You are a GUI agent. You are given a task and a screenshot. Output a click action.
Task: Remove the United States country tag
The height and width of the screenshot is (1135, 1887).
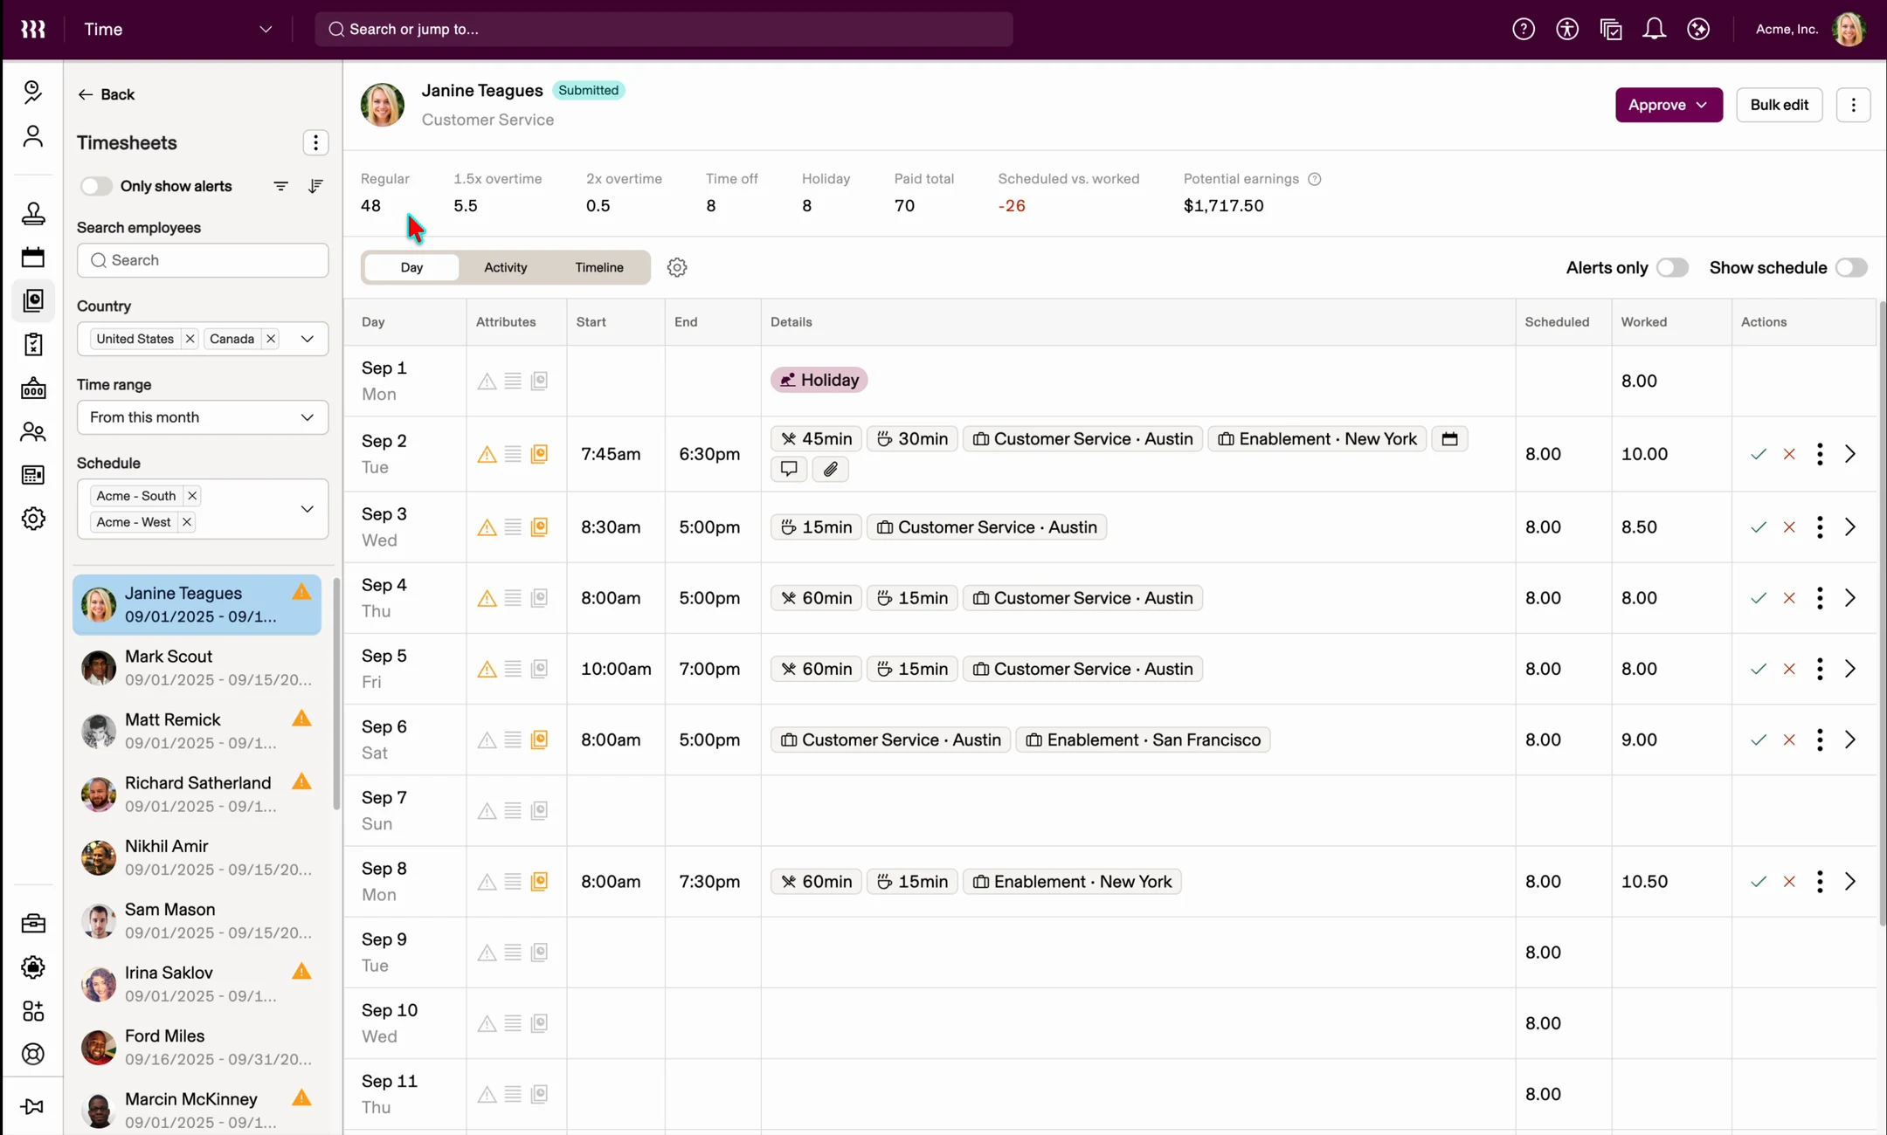coord(190,339)
